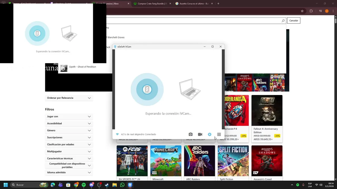This screenshot has width=337, height=189.
Task: Click the ESP LAA language indicator
Action: tap(310, 185)
